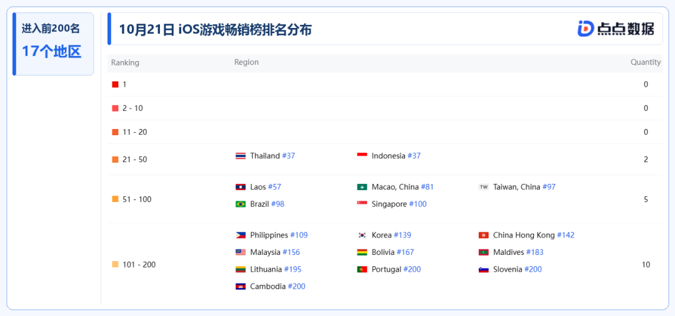Viewport: 675px width, 316px height.
Task: Click the Malaysia flag icon
Action: 241,252
